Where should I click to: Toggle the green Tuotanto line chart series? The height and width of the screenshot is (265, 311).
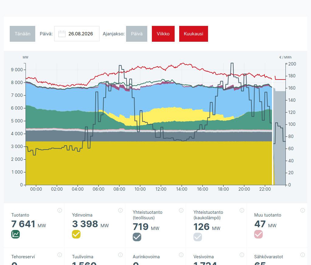coord(15,234)
